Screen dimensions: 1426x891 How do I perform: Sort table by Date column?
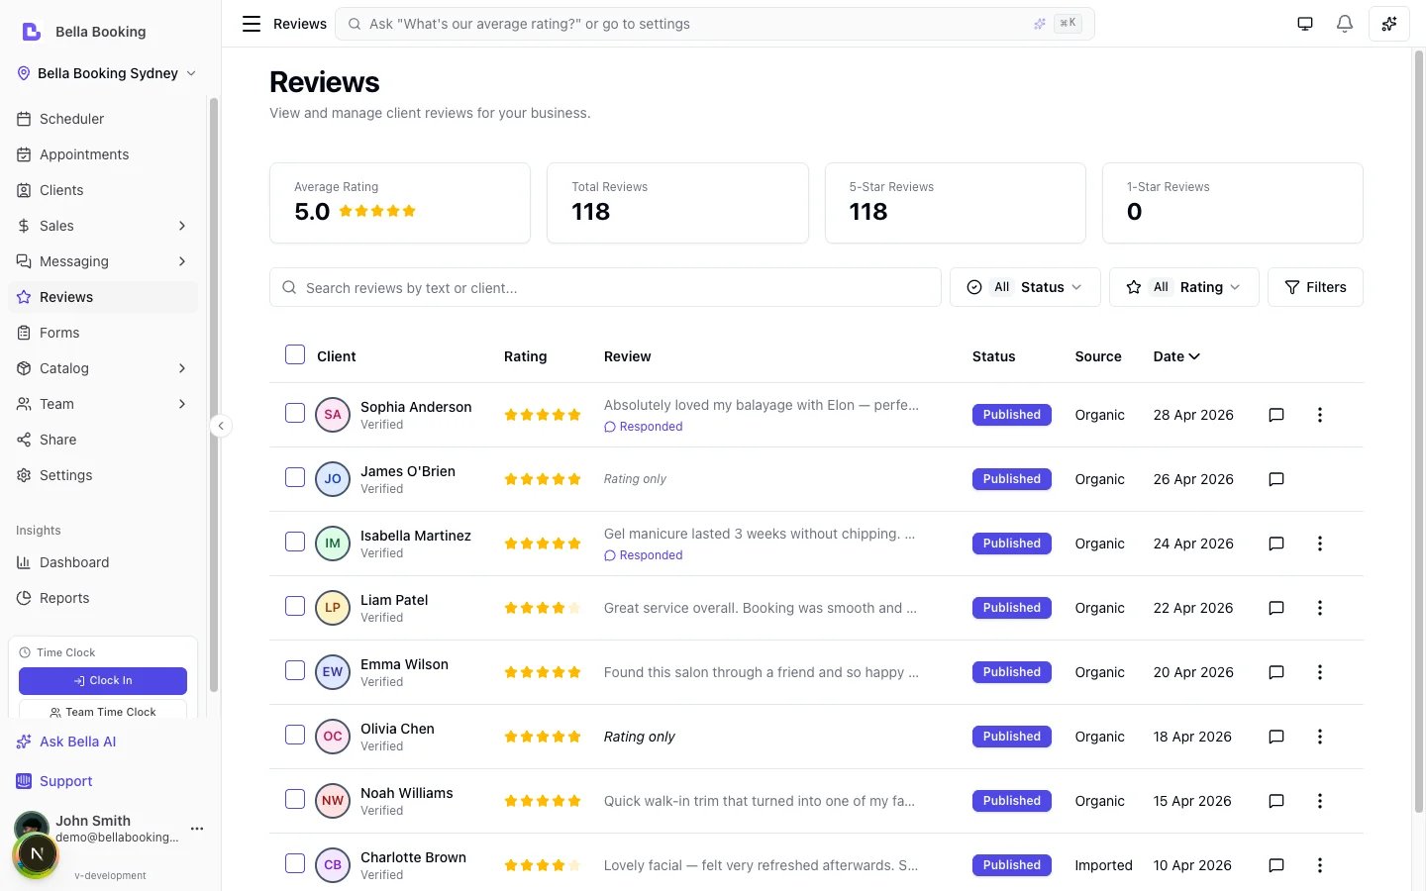pos(1176,356)
